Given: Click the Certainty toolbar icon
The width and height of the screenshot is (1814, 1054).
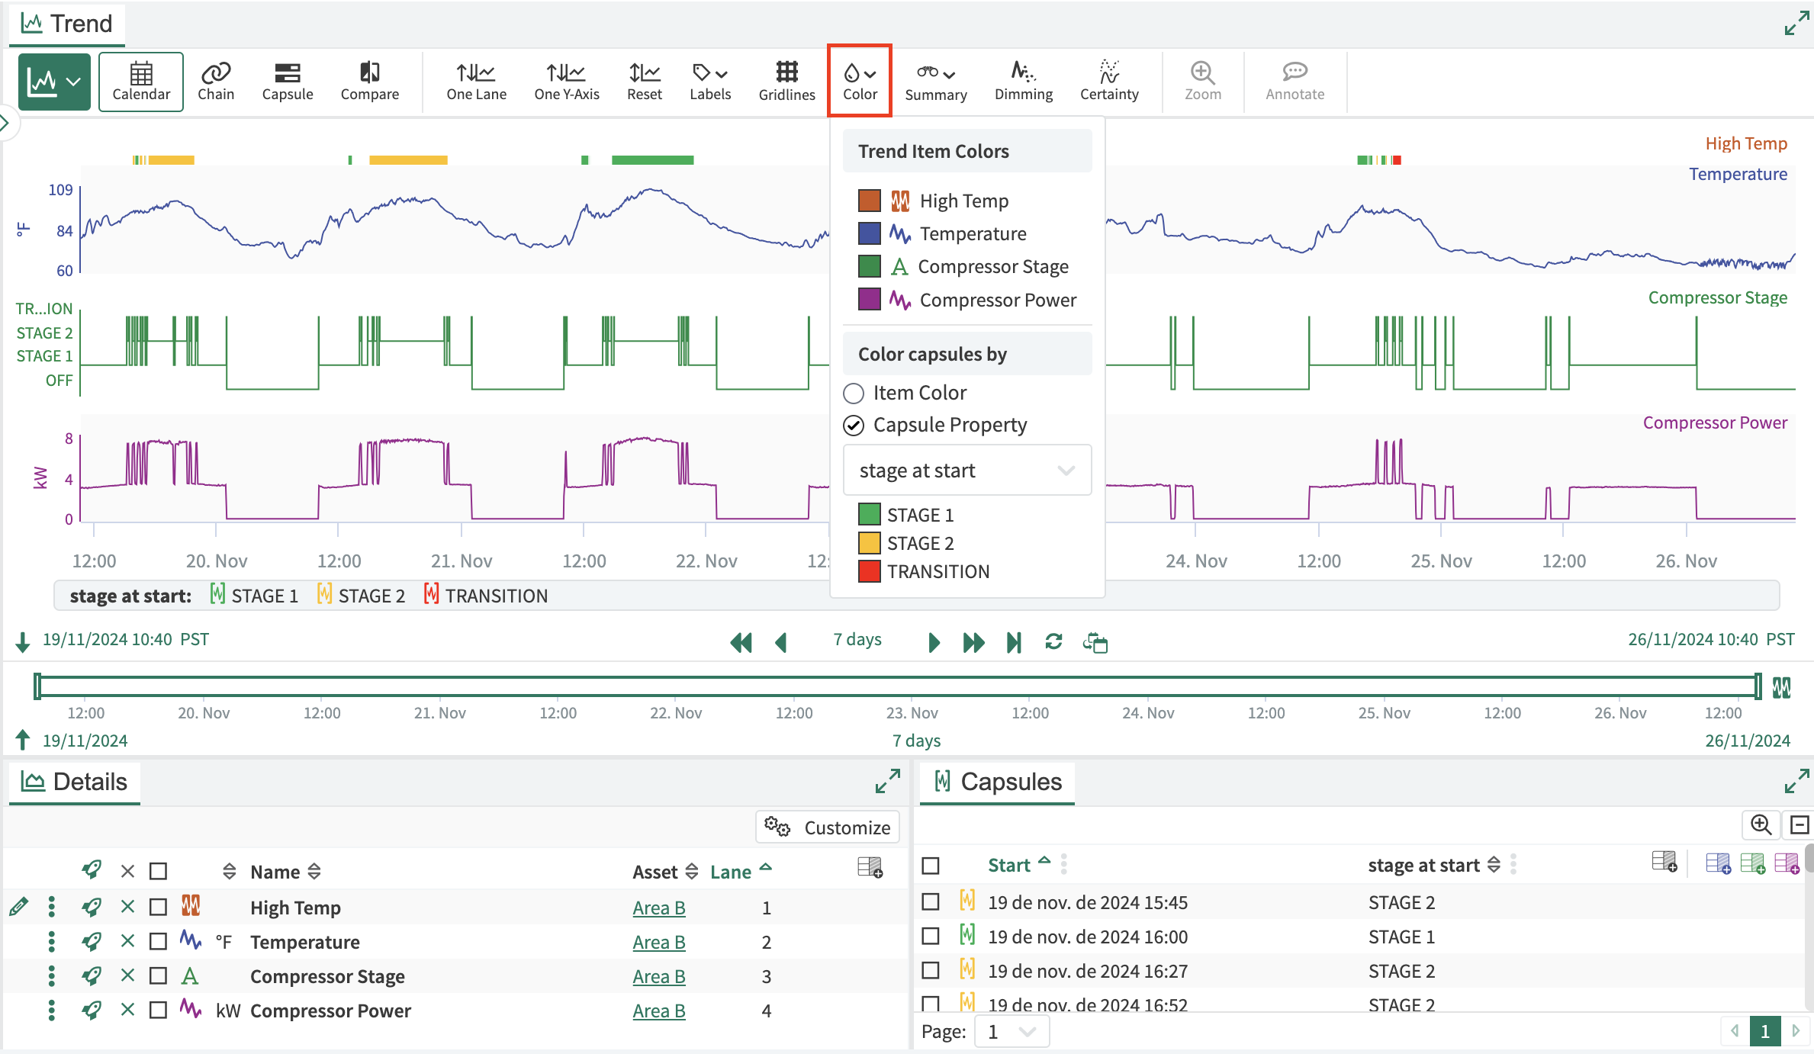Looking at the screenshot, I should (x=1108, y=81).
